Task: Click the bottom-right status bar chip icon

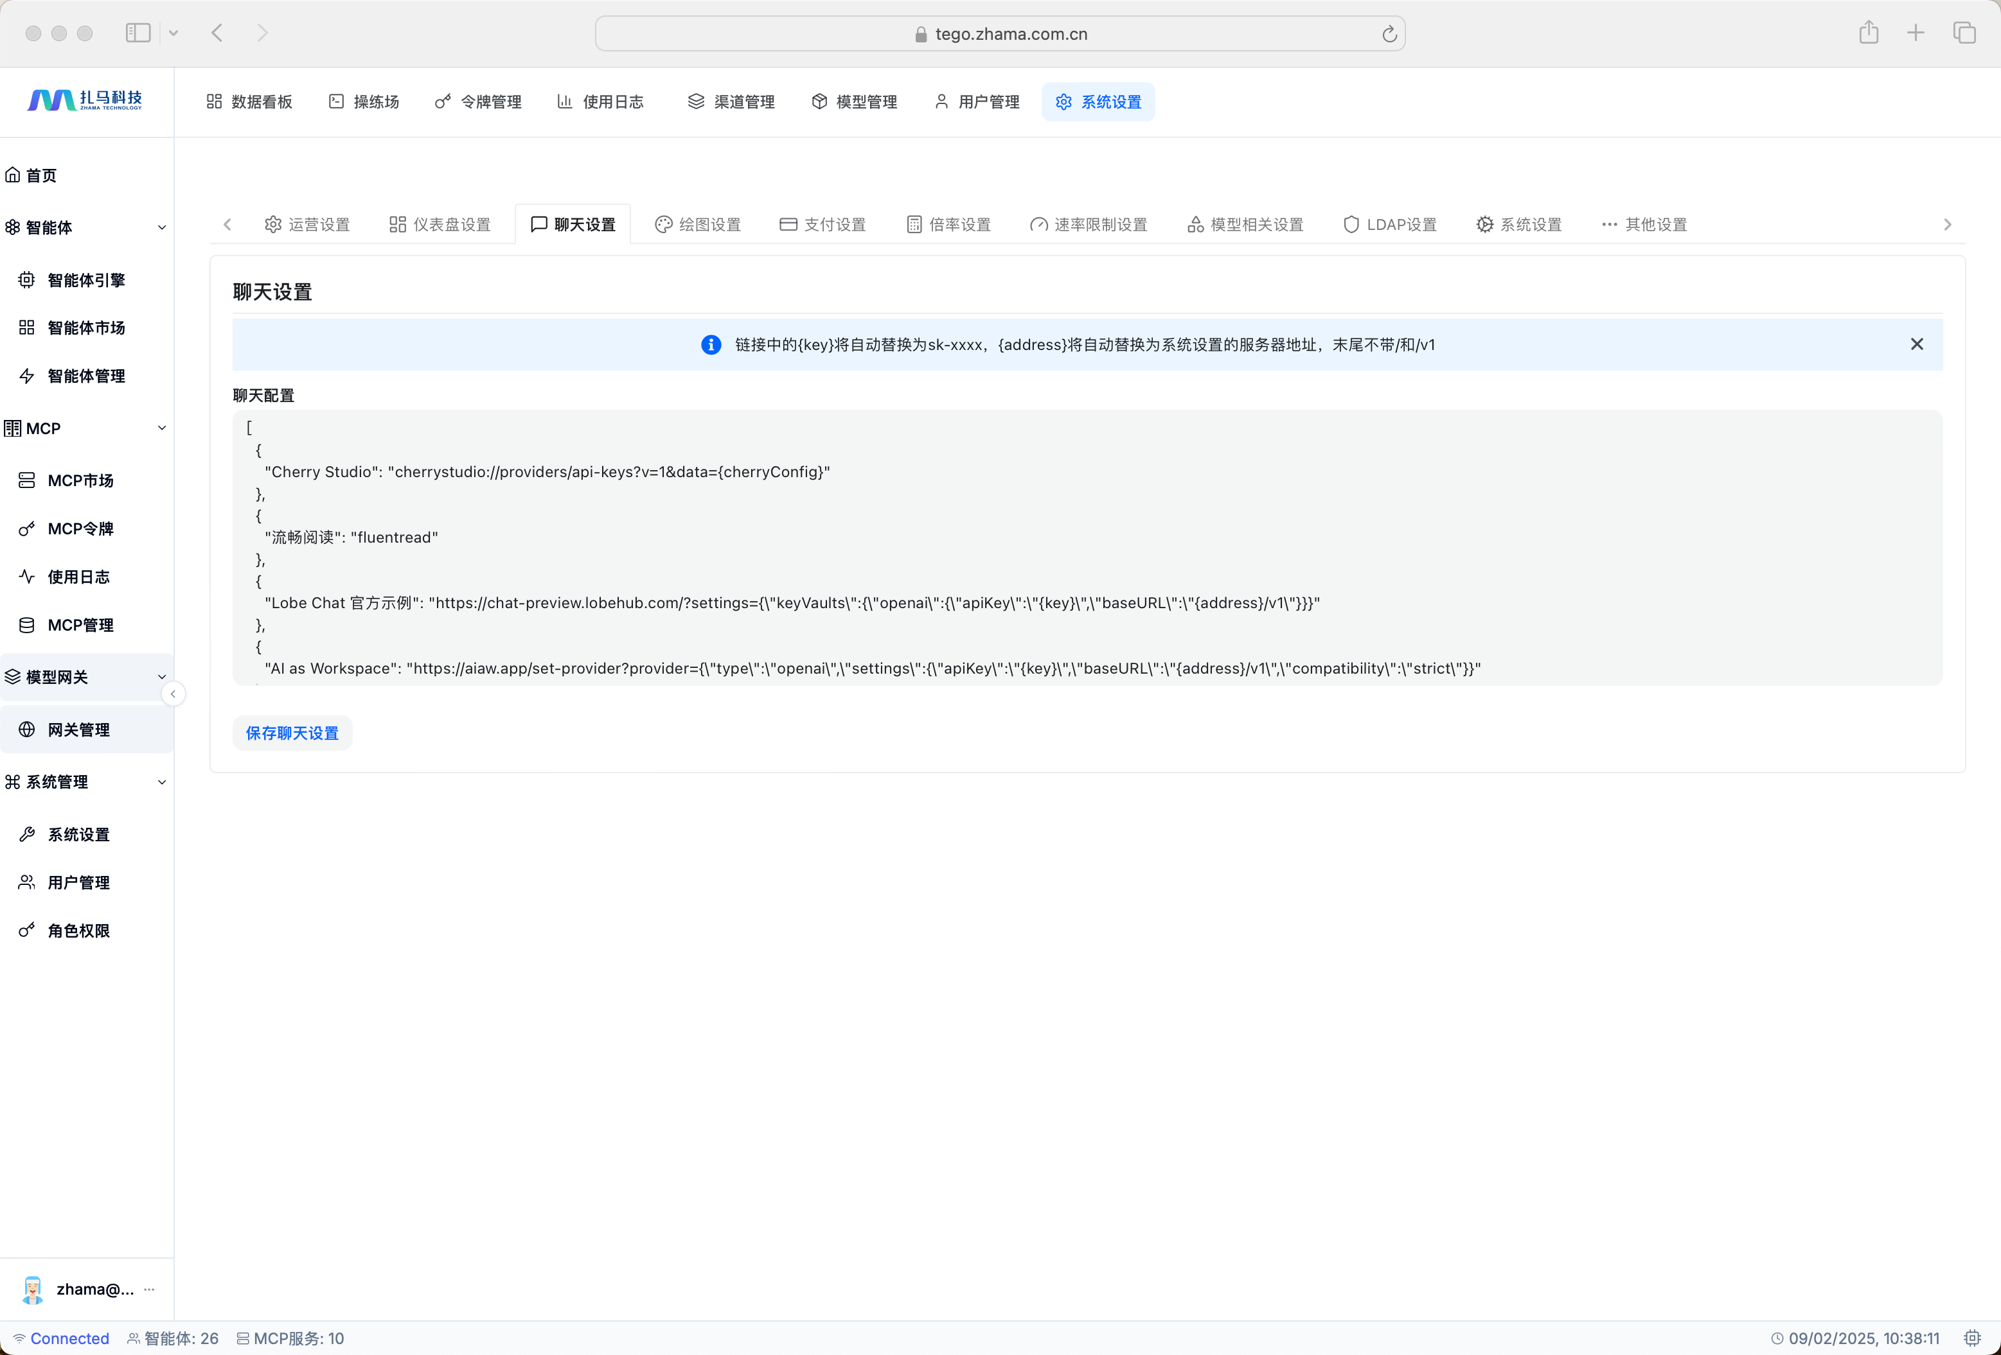Action: tap(1971, 1338)
